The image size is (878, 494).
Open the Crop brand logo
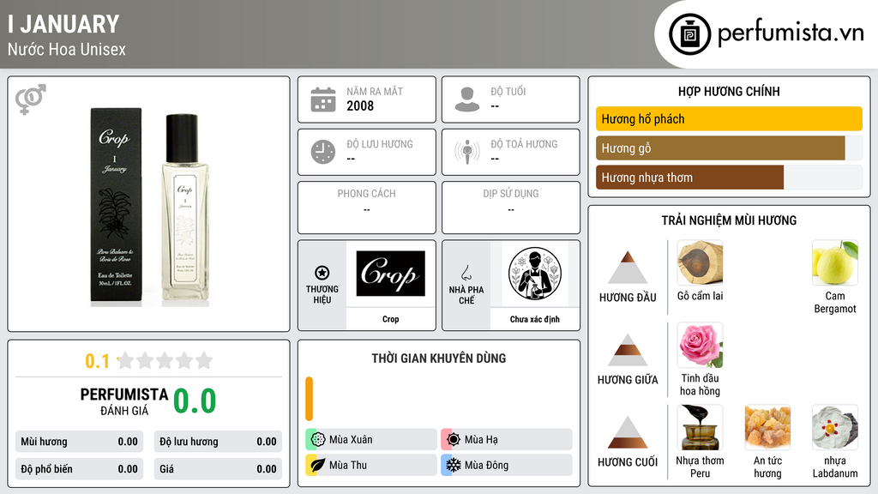(390, 274)
